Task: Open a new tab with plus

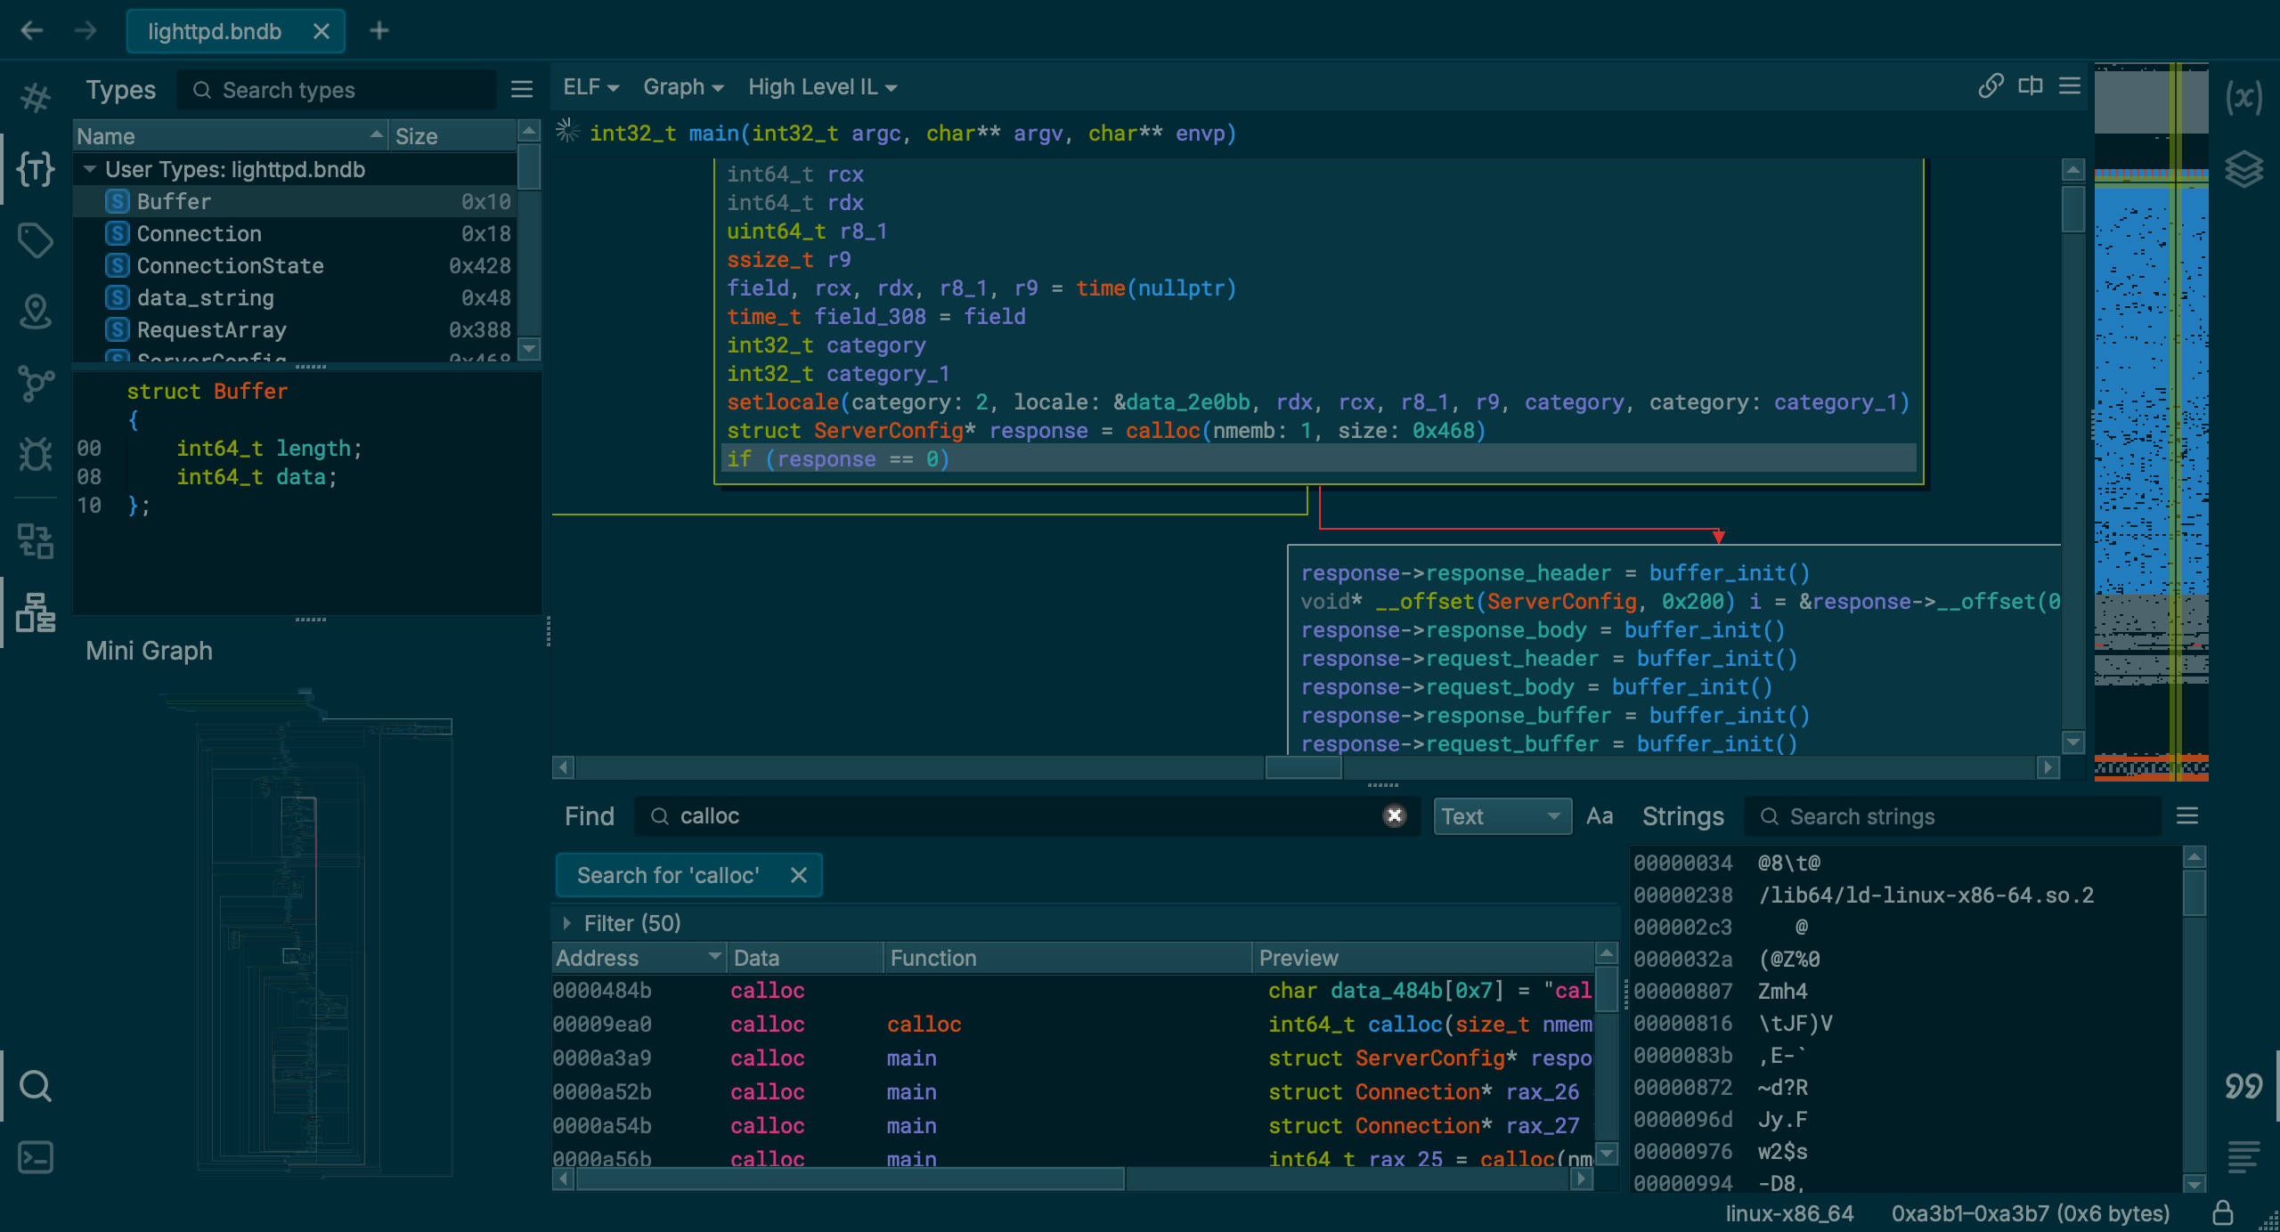Action: 379,31
